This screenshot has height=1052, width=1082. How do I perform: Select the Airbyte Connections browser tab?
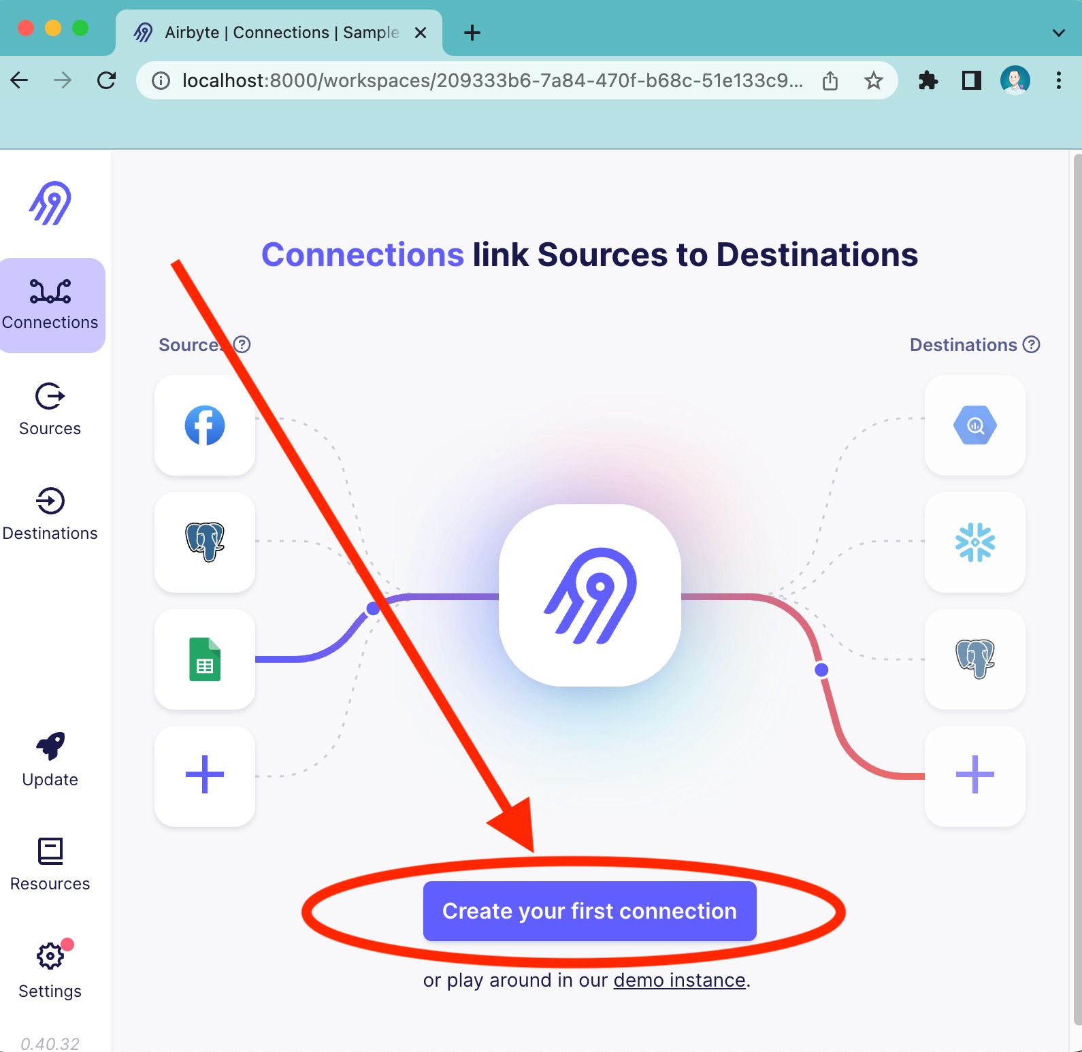[x=279, y=33]
